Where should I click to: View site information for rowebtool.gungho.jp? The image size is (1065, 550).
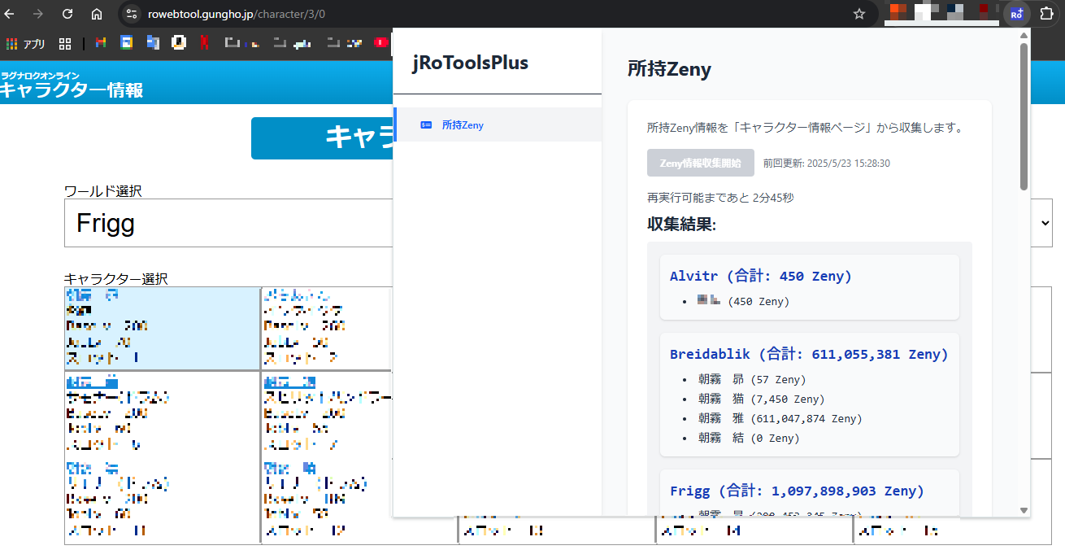click(133, 14)
